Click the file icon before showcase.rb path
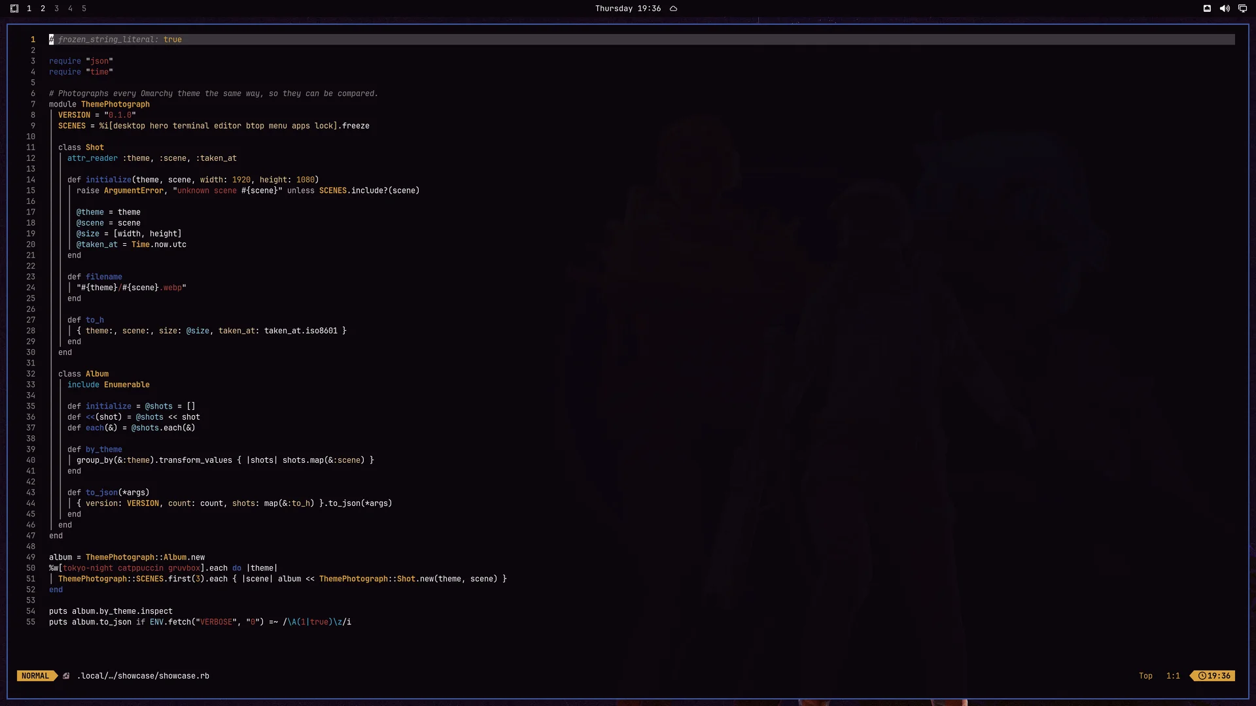 66,676
